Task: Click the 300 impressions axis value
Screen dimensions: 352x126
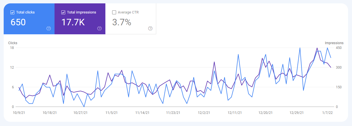Action: [338, 67]
